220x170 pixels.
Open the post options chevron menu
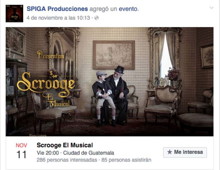(x=211, y=8)
